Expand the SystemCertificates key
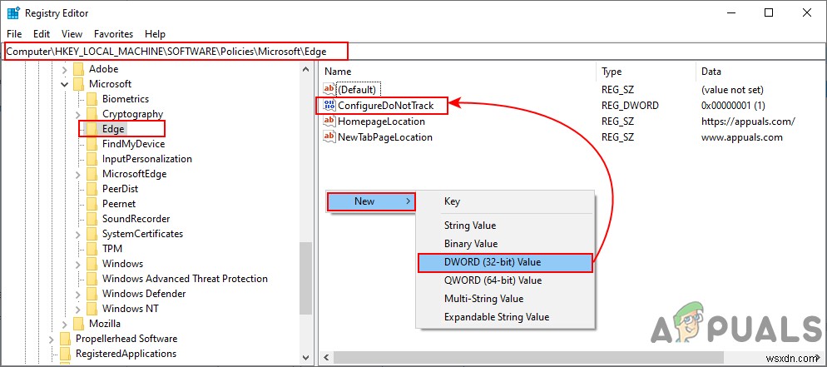The width and height of the screenshot is (827, 367). [x=78, y=234]
